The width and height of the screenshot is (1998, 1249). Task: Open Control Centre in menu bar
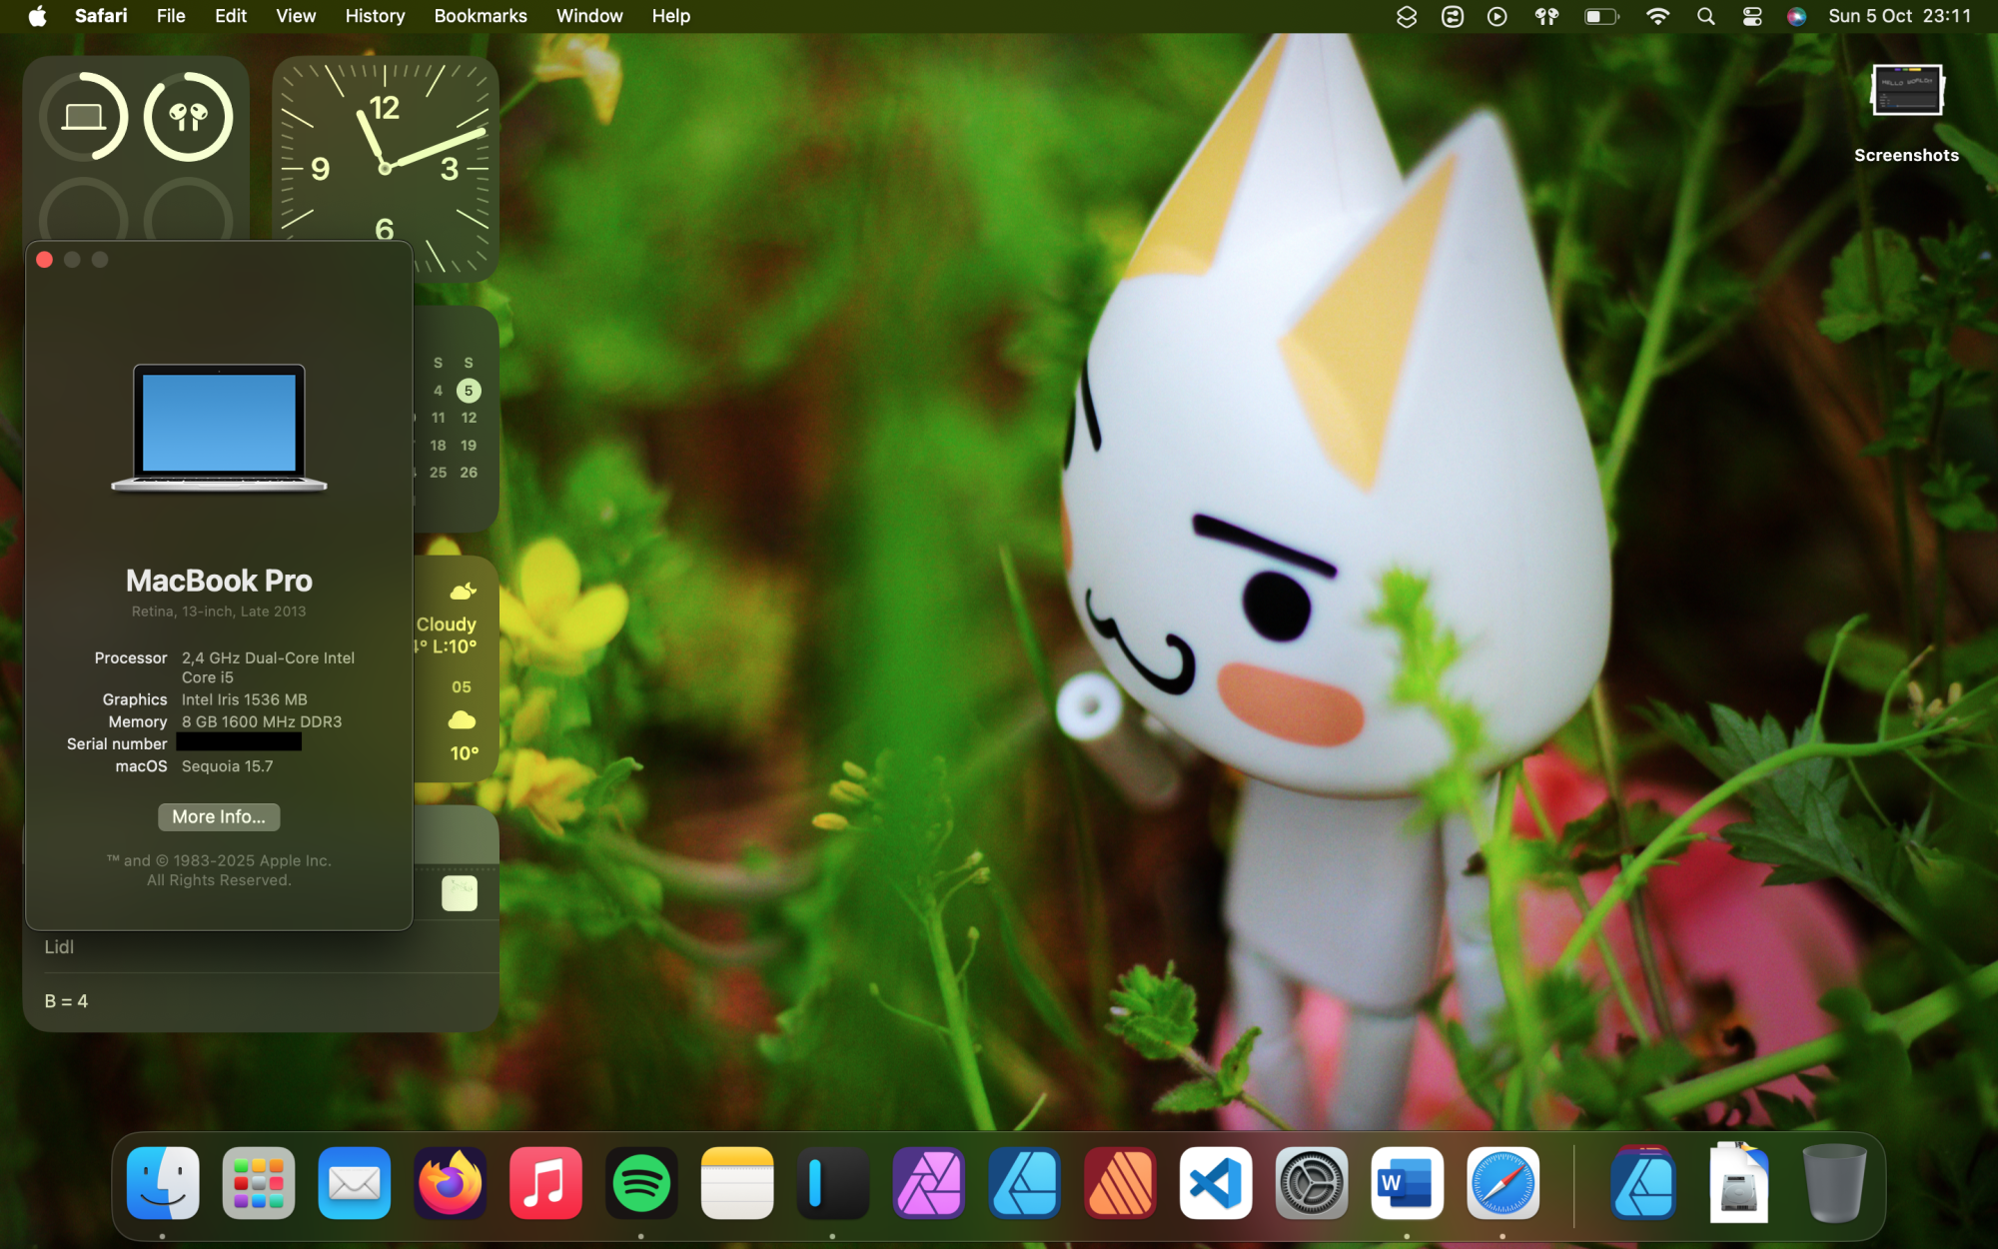(x=1752, y=16)
